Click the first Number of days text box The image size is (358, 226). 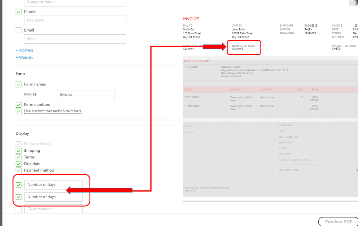(x=53, y=185)
